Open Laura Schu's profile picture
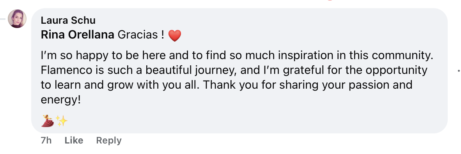This screenshot has height=154, width=461. (17, 19)
